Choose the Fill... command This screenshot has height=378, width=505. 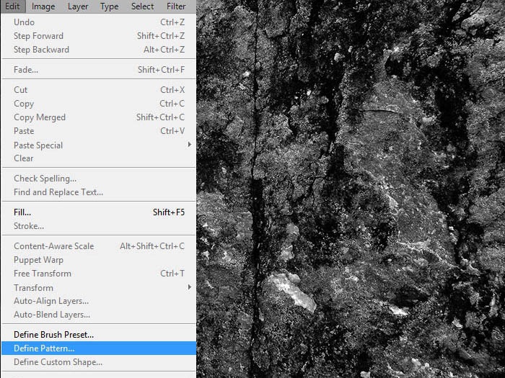[99, 212]
